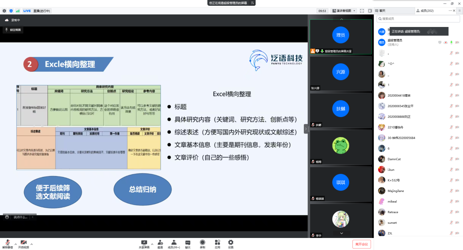Unmute the microphone in the bottom toolbar
463x250 pixels.
tap(7, 243)
